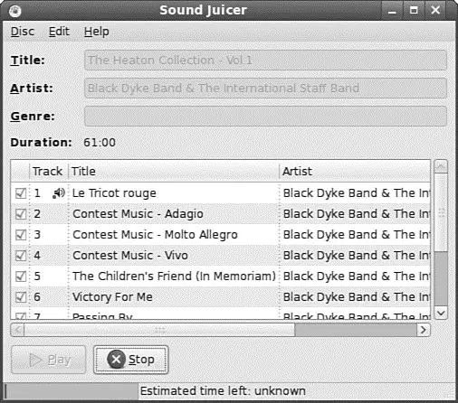458x403 pixels.
Task: Click the album Artist input field
Action: pyautogui.click(x=265, y=89)
